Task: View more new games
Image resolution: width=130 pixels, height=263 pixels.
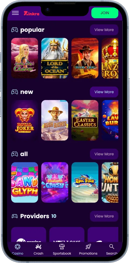Action: tap(104, 92)
